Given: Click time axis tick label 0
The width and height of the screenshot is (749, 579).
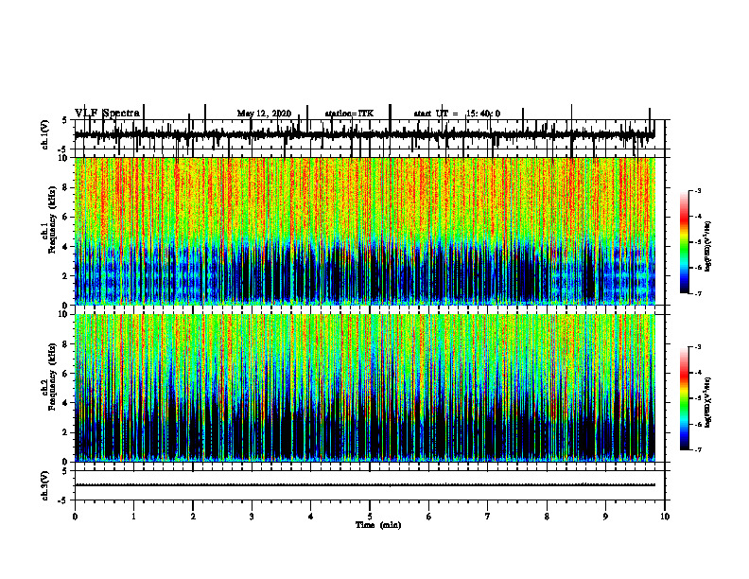Looking at the screenshot, I should point(75,517).
